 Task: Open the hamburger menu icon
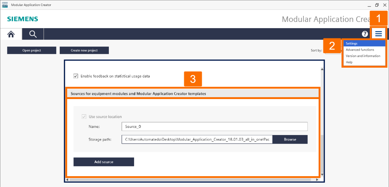(378, 33)
